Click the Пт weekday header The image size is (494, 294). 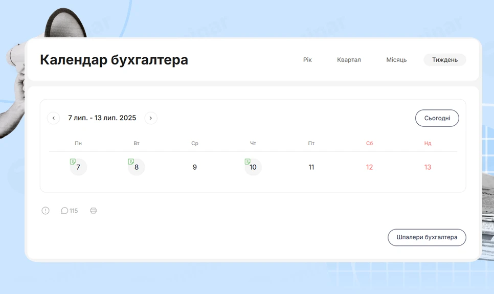311,143
